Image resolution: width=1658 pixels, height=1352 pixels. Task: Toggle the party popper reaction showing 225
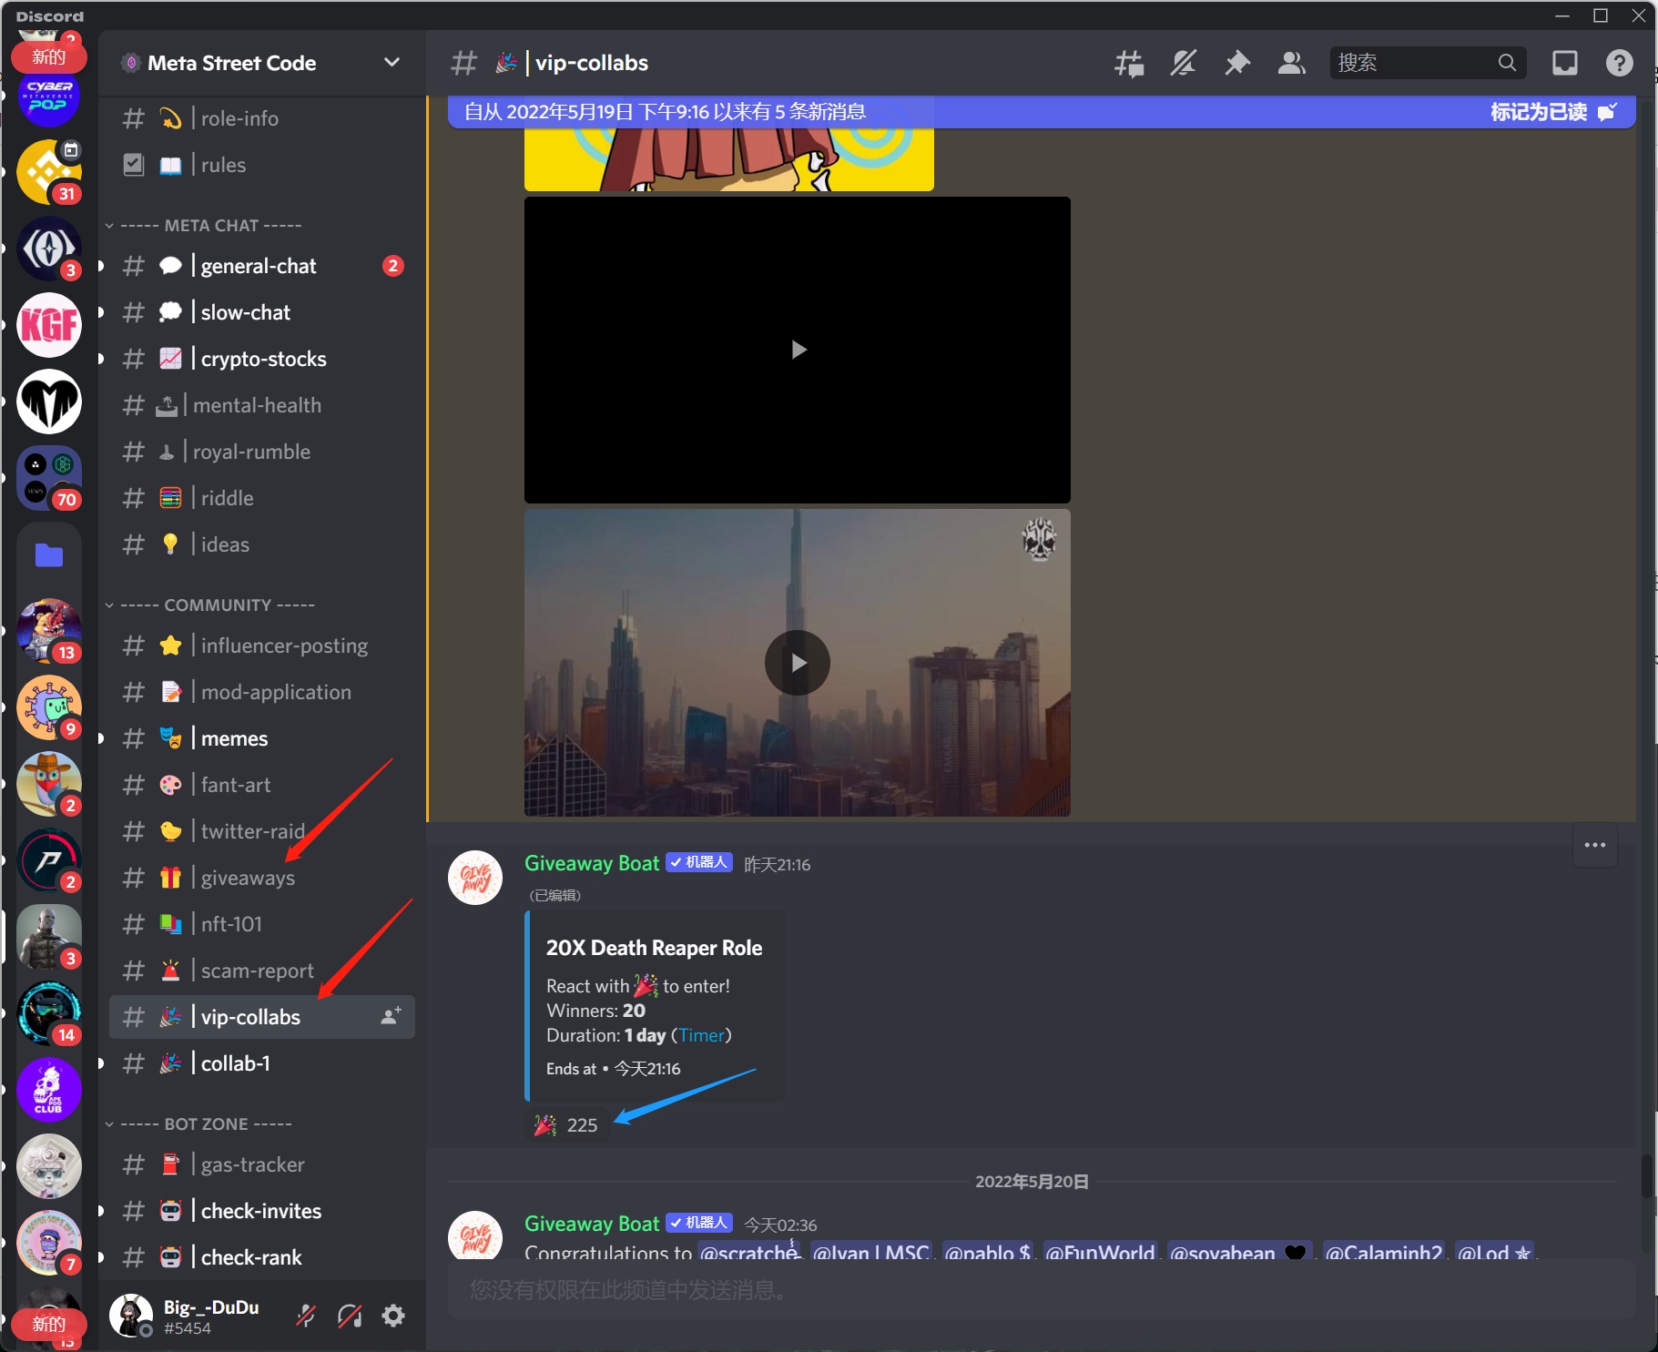(566, 1125)
